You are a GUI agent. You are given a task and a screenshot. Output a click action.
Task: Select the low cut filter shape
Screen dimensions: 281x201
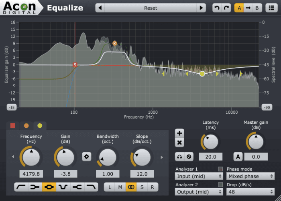(21, 187)
